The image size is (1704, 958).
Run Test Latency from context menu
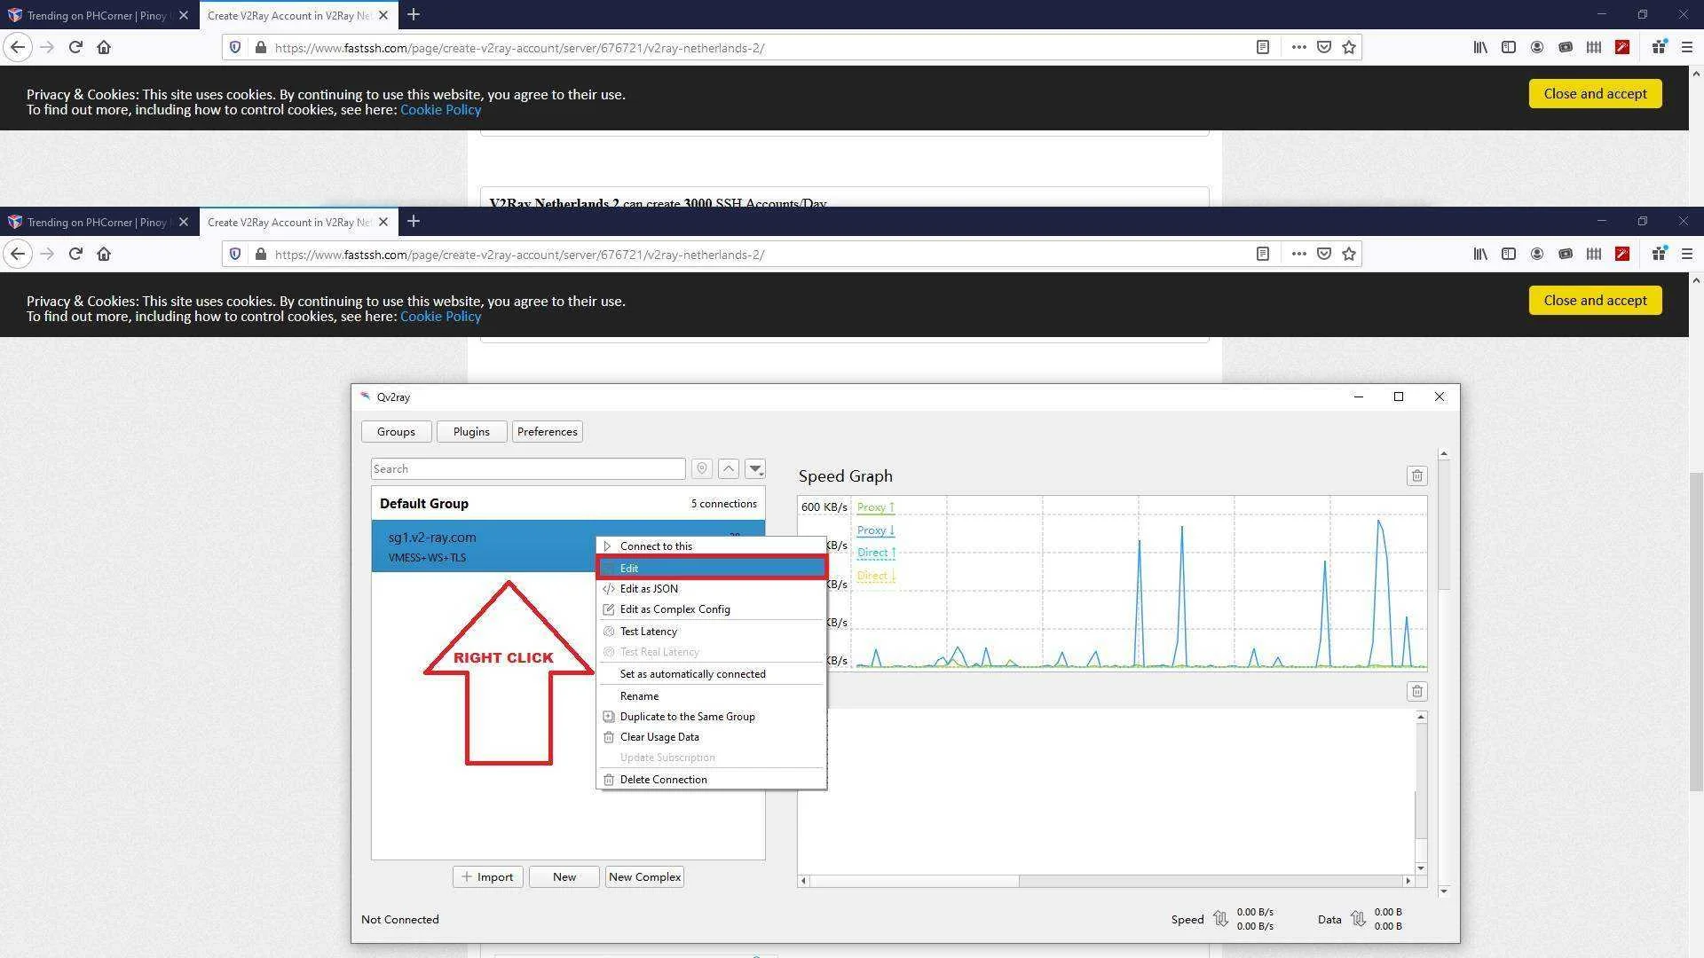[x=712, y=632]
